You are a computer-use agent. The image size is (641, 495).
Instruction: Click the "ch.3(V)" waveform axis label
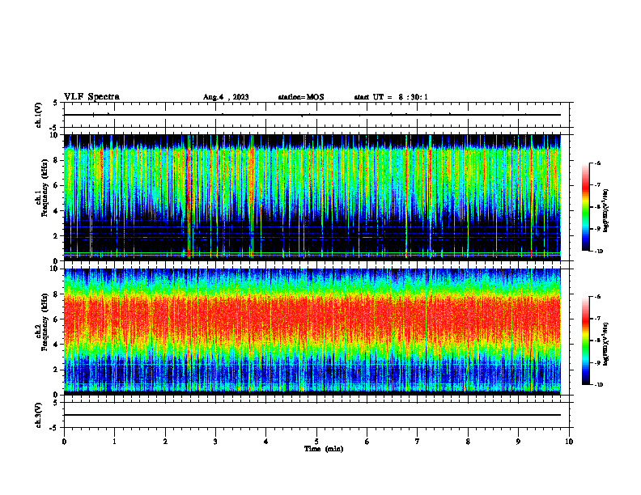pyautogui.click(x=38, y=415)
